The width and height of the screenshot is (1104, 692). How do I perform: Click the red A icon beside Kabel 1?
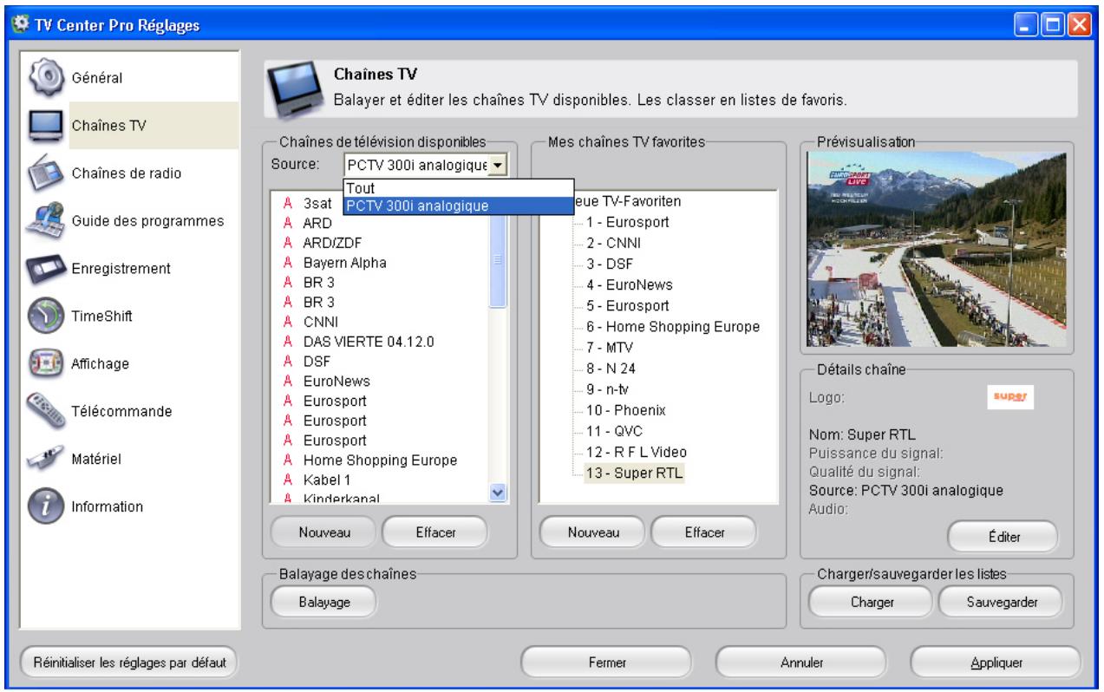(288, 480)
